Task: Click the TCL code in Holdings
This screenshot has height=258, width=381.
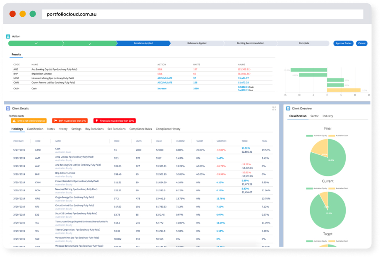Action: pos(37,223)
